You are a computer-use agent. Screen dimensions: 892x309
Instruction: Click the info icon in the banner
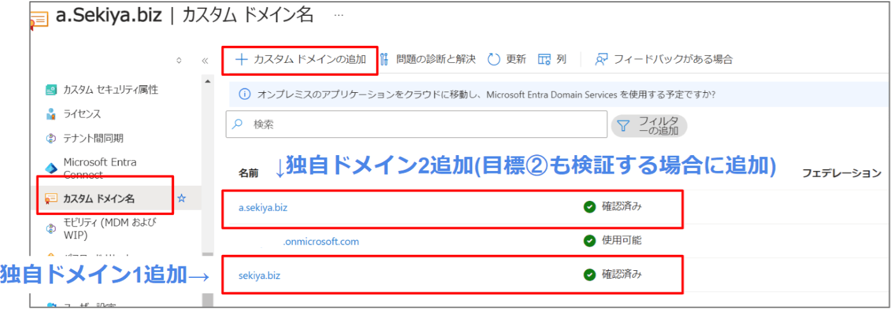point(244,94)
